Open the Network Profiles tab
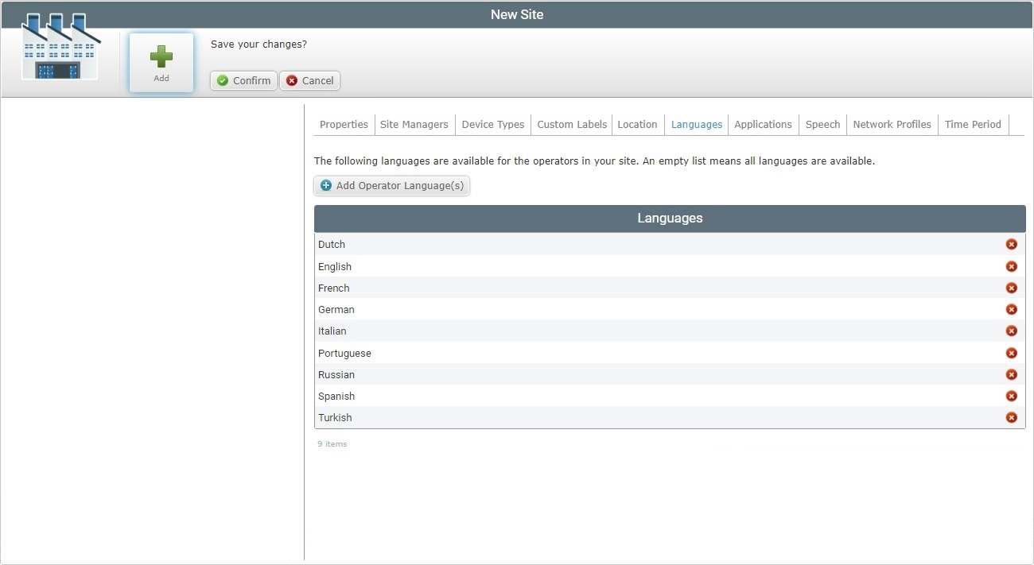The width and height of the screenshot is (1034, 565). tap(892, 124)
